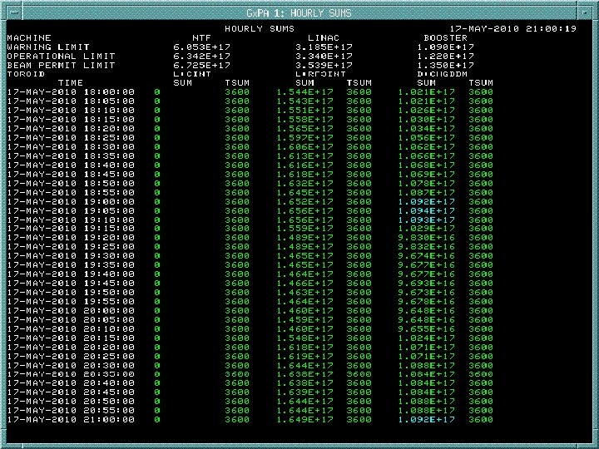Viewport: 599px width, 449px height.
Task: Select NTF warning limit '6.053E+17'
Action: click(201, 47)
